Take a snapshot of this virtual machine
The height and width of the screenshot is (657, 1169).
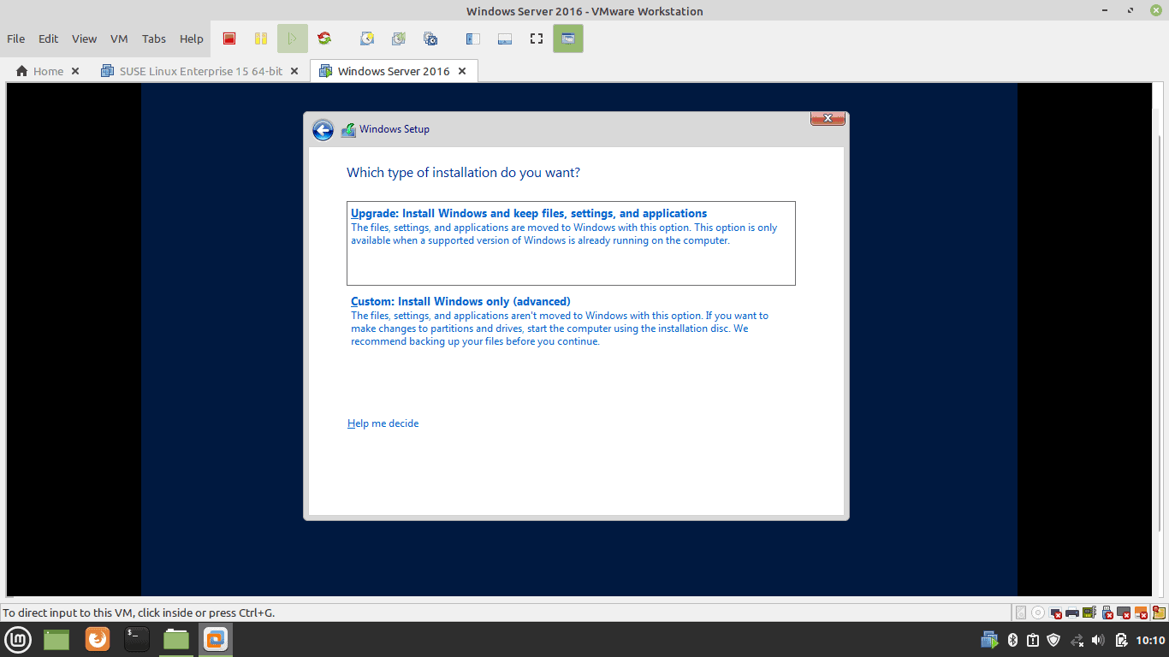tap(367, 38)
